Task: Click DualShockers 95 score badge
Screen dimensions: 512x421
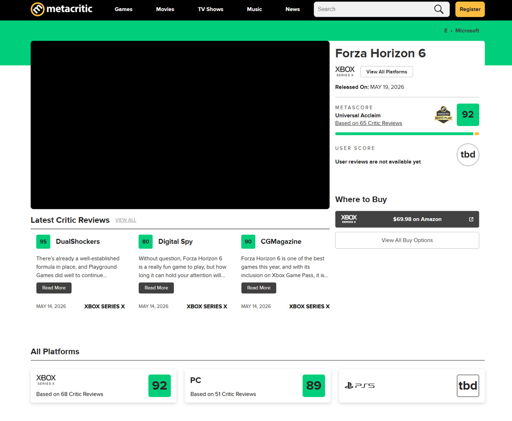Action: [43, 242]
